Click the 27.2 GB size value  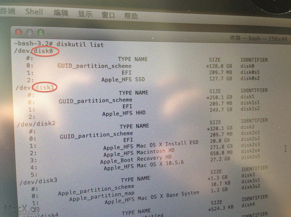click(x=220, y=159)
